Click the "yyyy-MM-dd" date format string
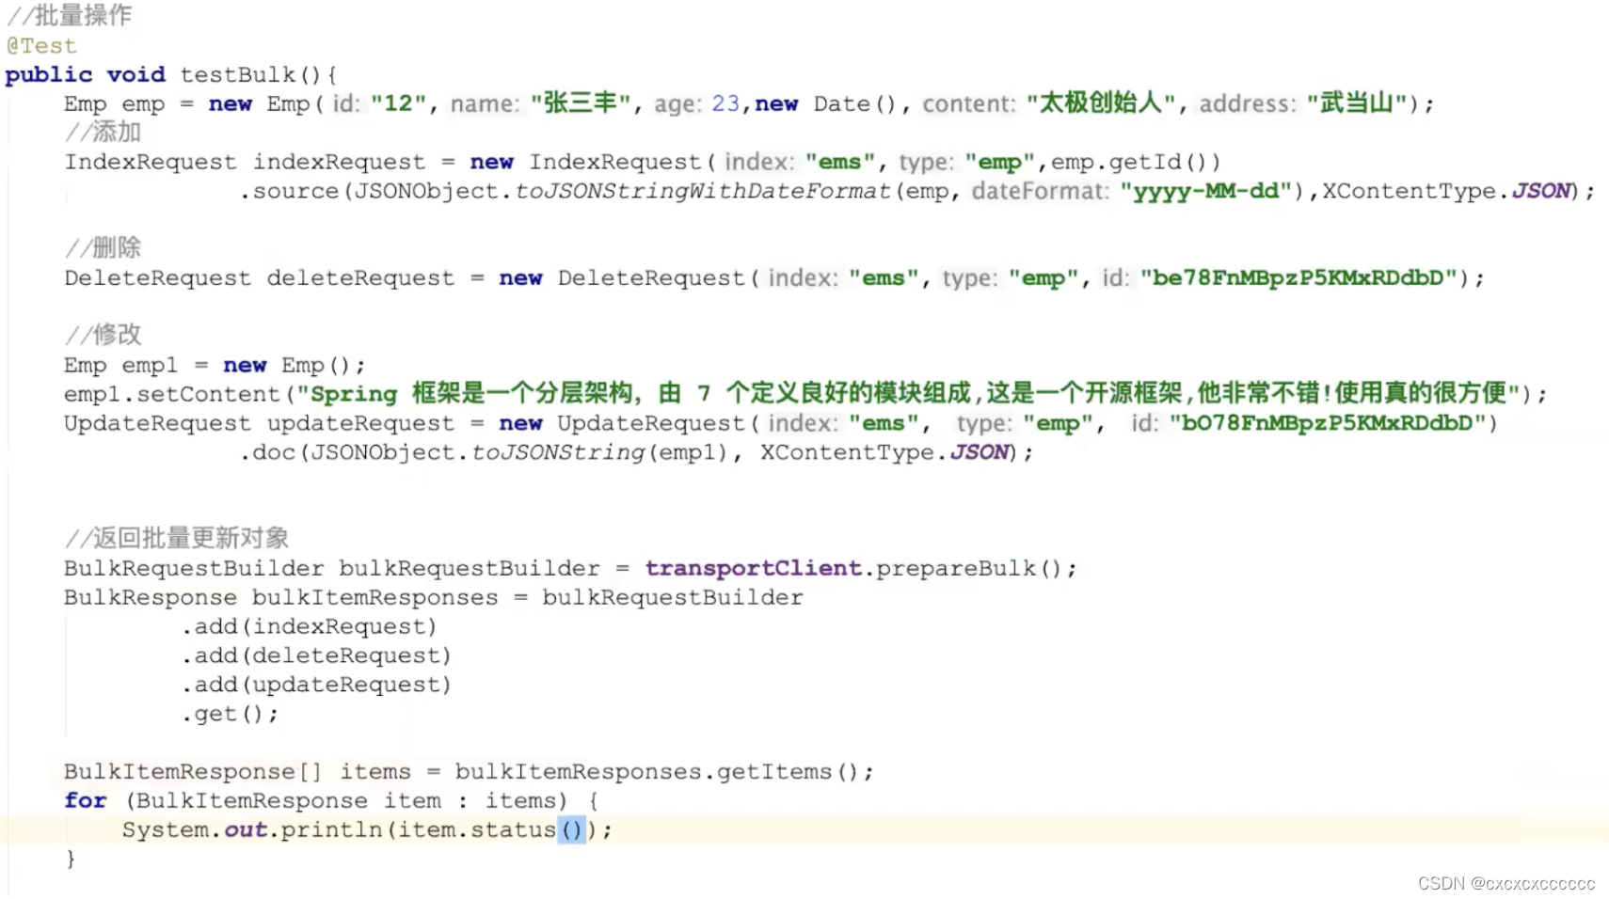The height and width of the screenshot is (899, 1609). click(1206, 191)
